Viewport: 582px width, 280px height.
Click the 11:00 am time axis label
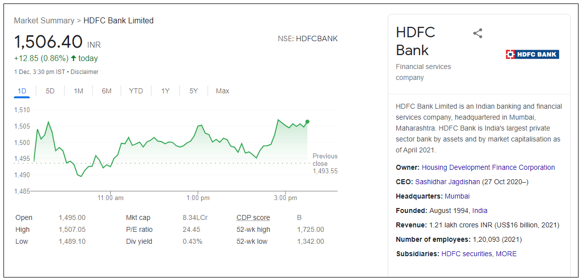[110, 198]
